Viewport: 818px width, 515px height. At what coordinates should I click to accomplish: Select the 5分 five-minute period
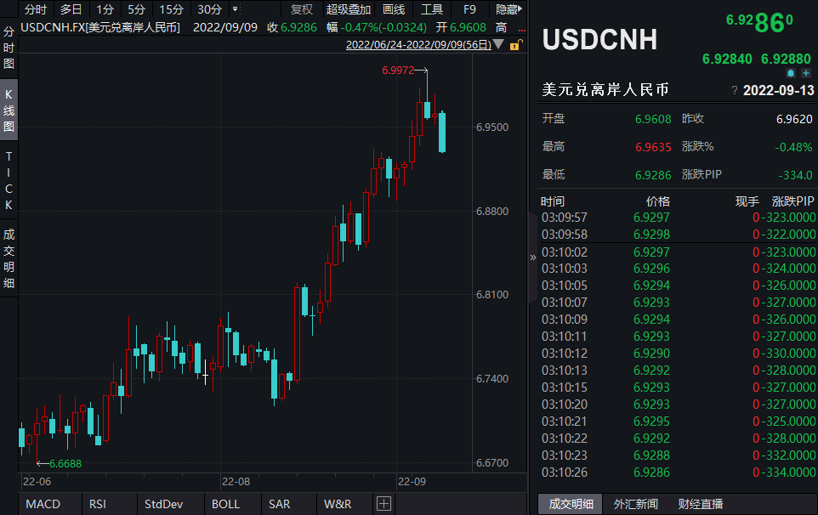(136, 8)
